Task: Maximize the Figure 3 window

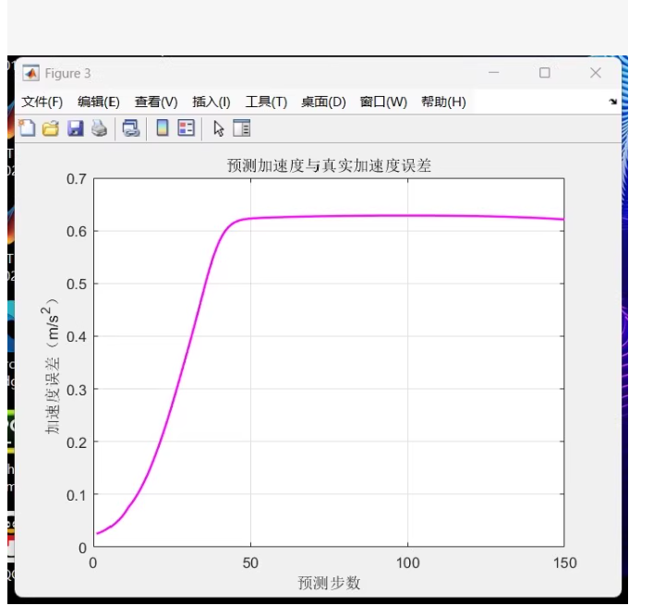Action: [x=545, y=73]
